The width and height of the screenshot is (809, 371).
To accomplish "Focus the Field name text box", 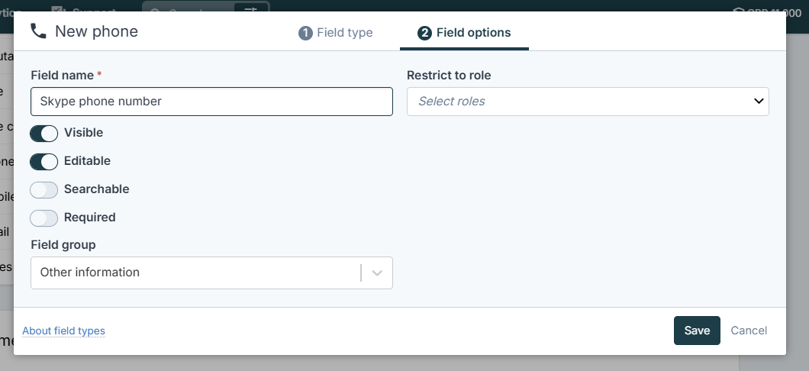I will [211, 101].
